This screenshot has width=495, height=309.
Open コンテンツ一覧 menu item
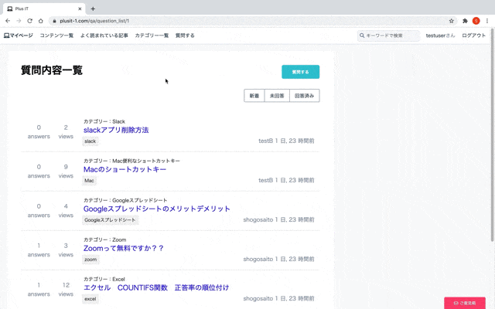click(x=56, y=36)
